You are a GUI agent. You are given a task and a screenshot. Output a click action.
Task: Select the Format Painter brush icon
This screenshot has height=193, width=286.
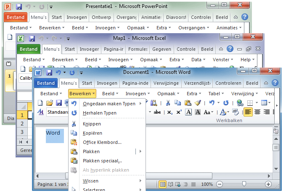click(x=198, y=103)
